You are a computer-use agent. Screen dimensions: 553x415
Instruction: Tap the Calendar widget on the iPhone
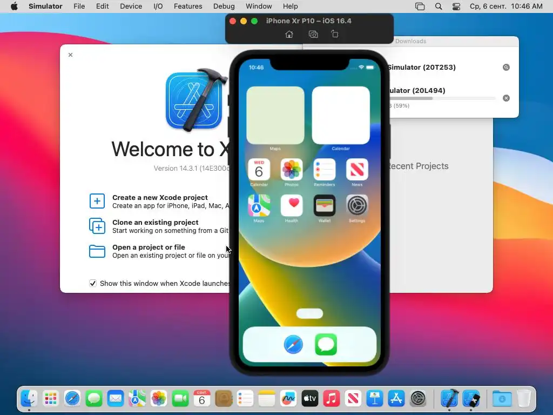341,116
